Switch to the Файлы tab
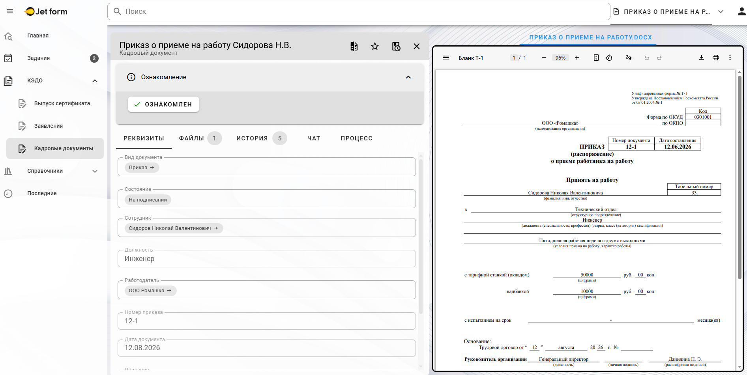Viewport: 747px width, 375px height. pyautogui.click(x=200, y=138)
